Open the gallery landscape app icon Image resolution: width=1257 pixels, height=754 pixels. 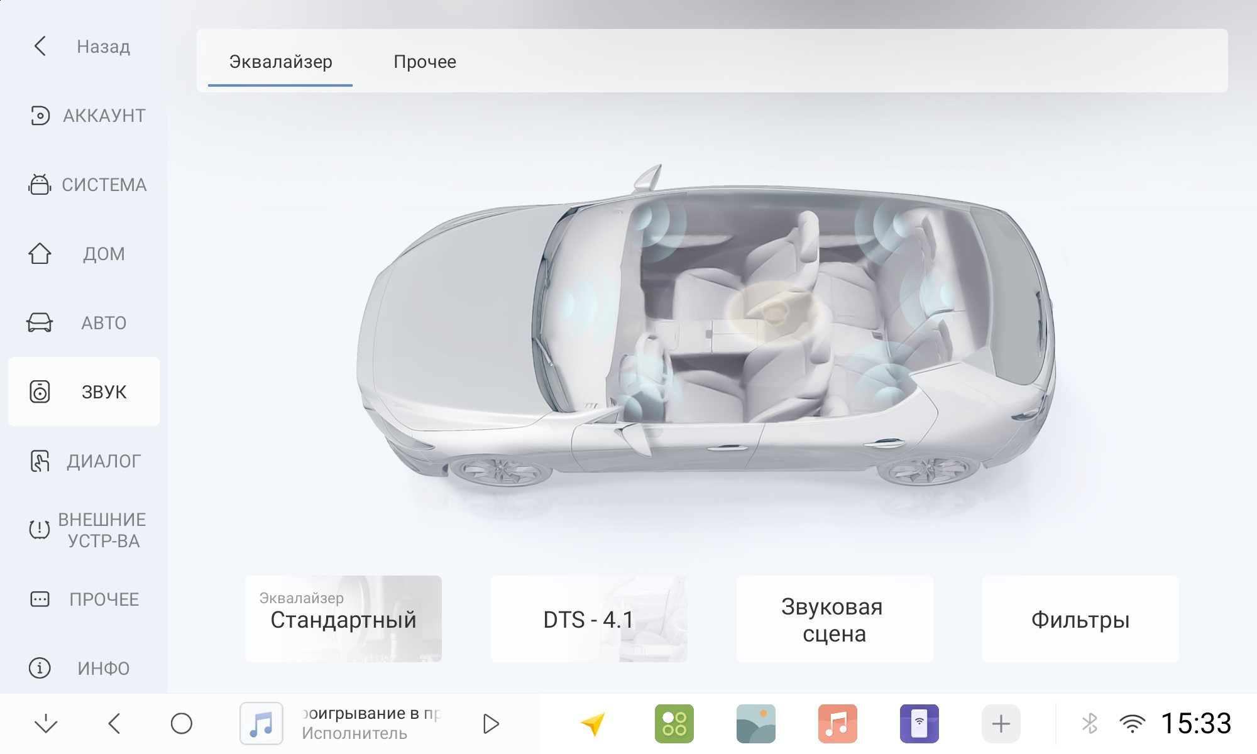pyautogui.click(x=756, y=724)
